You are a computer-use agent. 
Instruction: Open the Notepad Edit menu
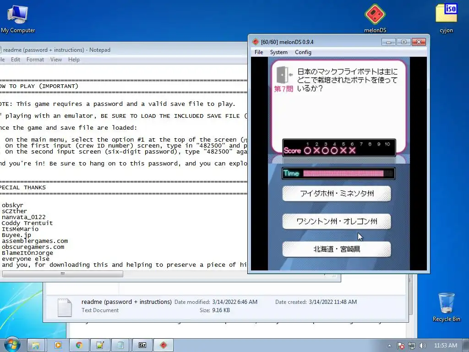point(16,60)
